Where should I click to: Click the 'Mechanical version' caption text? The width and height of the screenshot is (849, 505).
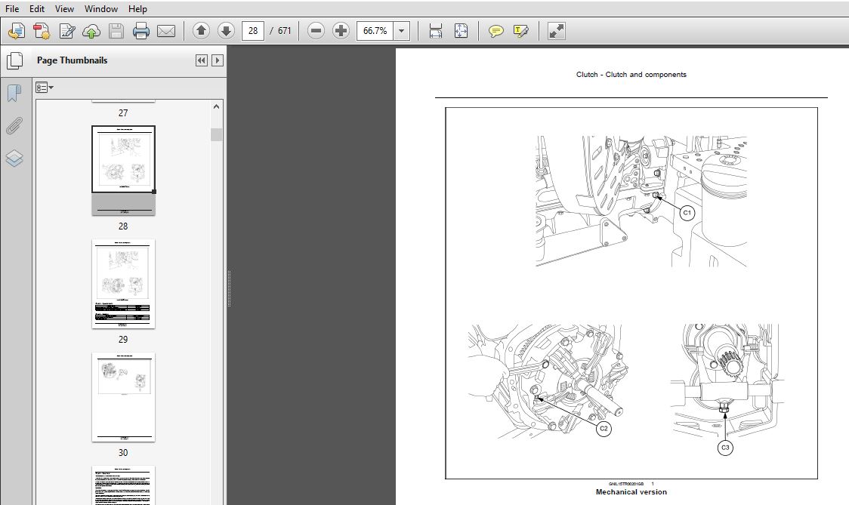(x=631, y=492)
